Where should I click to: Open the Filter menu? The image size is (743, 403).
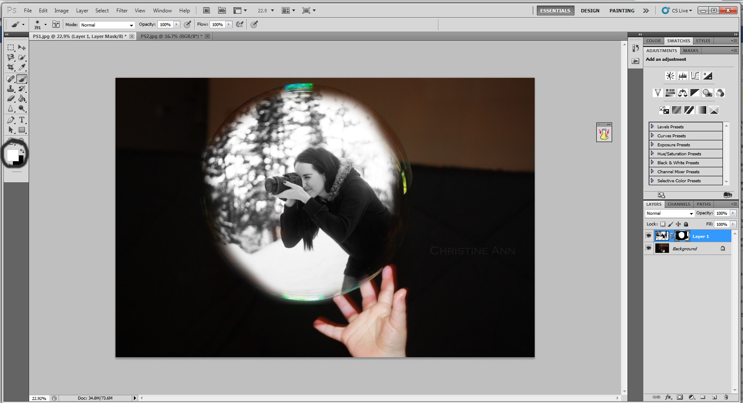coord(122,11)
